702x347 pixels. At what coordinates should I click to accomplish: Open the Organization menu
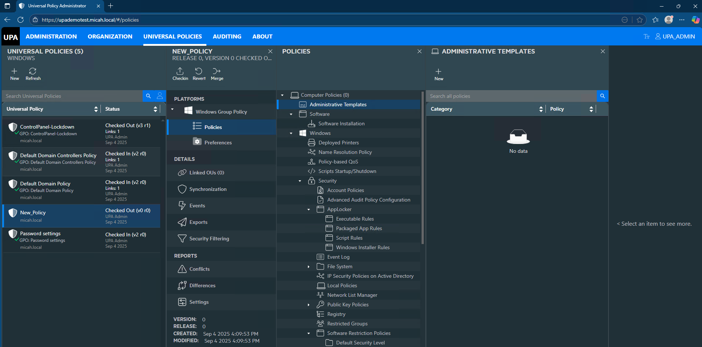[x=110, y=37]
